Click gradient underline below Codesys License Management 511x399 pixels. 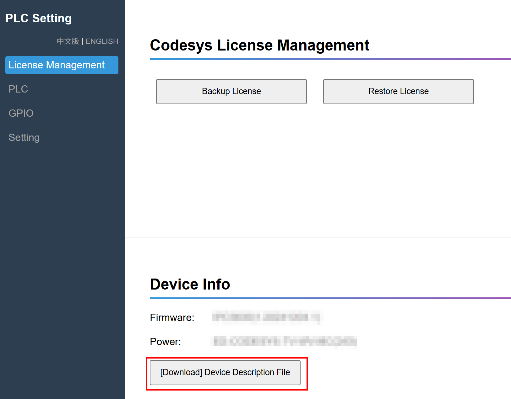point(330,59)
